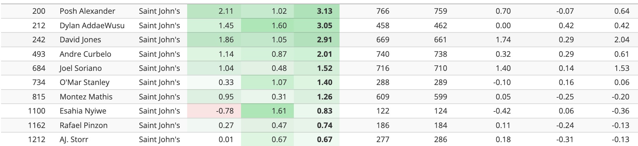Screen dimensions: 638x146
Task: Choose AJ. Storr from the list
Action: click(74, 140)
